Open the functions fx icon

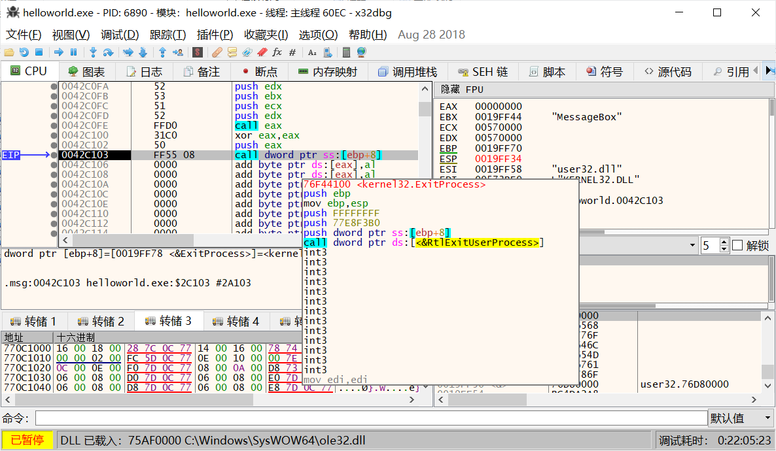[x=277, y=52]
